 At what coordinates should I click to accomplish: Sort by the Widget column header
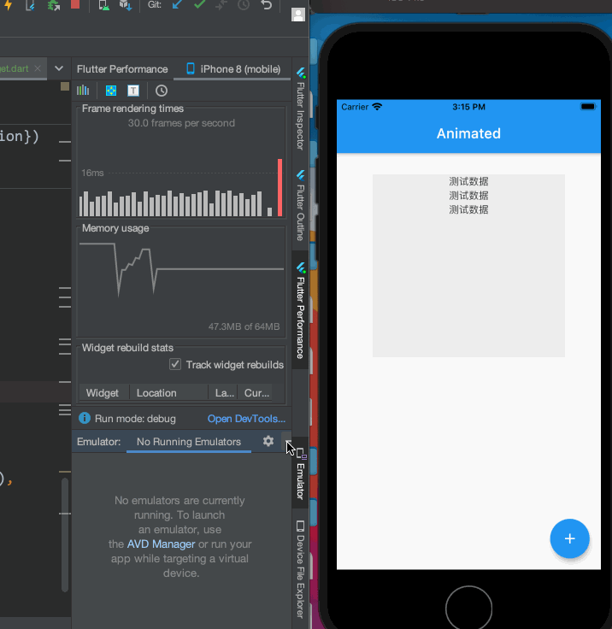103,393
